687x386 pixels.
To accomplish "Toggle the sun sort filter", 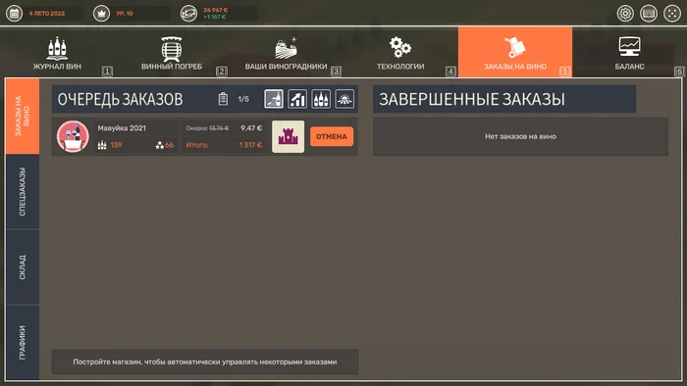I will tap(344, 99).
